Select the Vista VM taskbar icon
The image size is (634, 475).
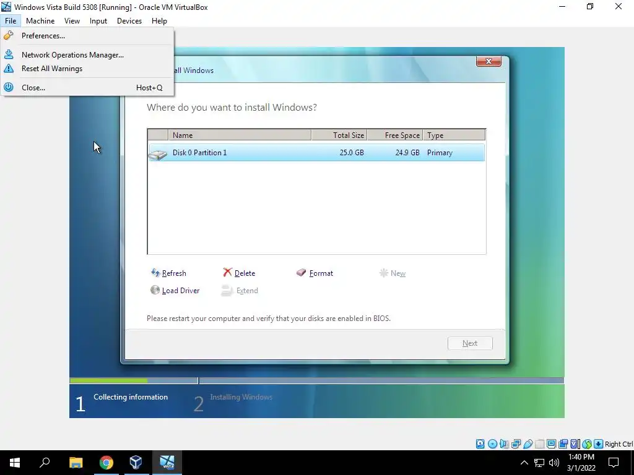click(167, 463)
